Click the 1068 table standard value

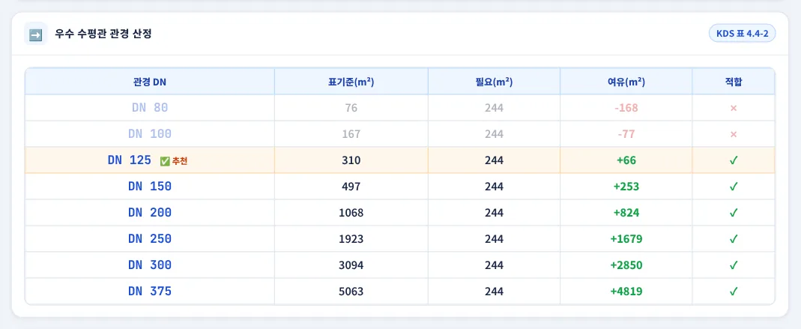[351, 213]
